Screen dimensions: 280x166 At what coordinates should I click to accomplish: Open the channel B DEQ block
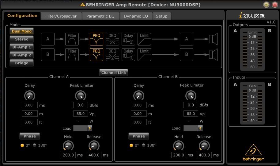tap(112, 55)
